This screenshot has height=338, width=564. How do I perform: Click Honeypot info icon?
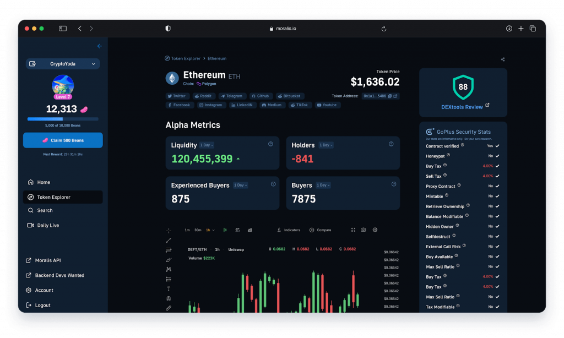tap(448, 155)
